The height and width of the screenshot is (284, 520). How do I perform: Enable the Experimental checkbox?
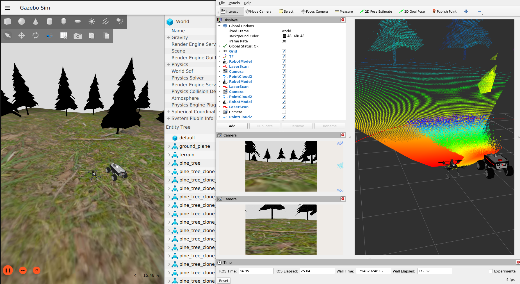(491, 271)
